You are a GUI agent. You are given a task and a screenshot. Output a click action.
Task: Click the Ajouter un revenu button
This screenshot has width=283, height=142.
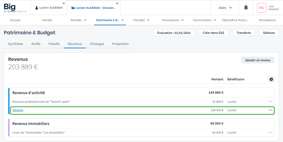pyautogui.click(x=258, y=60)
